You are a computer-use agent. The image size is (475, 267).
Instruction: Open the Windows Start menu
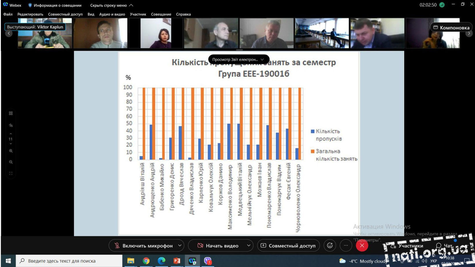pyautogui.click(x=8, y=261)
